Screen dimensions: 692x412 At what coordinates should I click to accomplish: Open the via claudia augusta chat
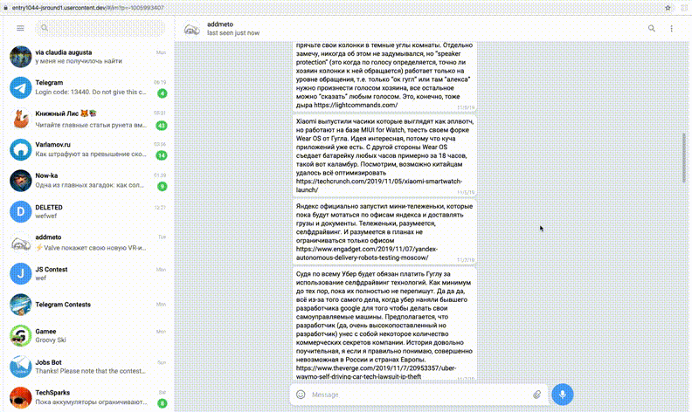click(88, 57)
